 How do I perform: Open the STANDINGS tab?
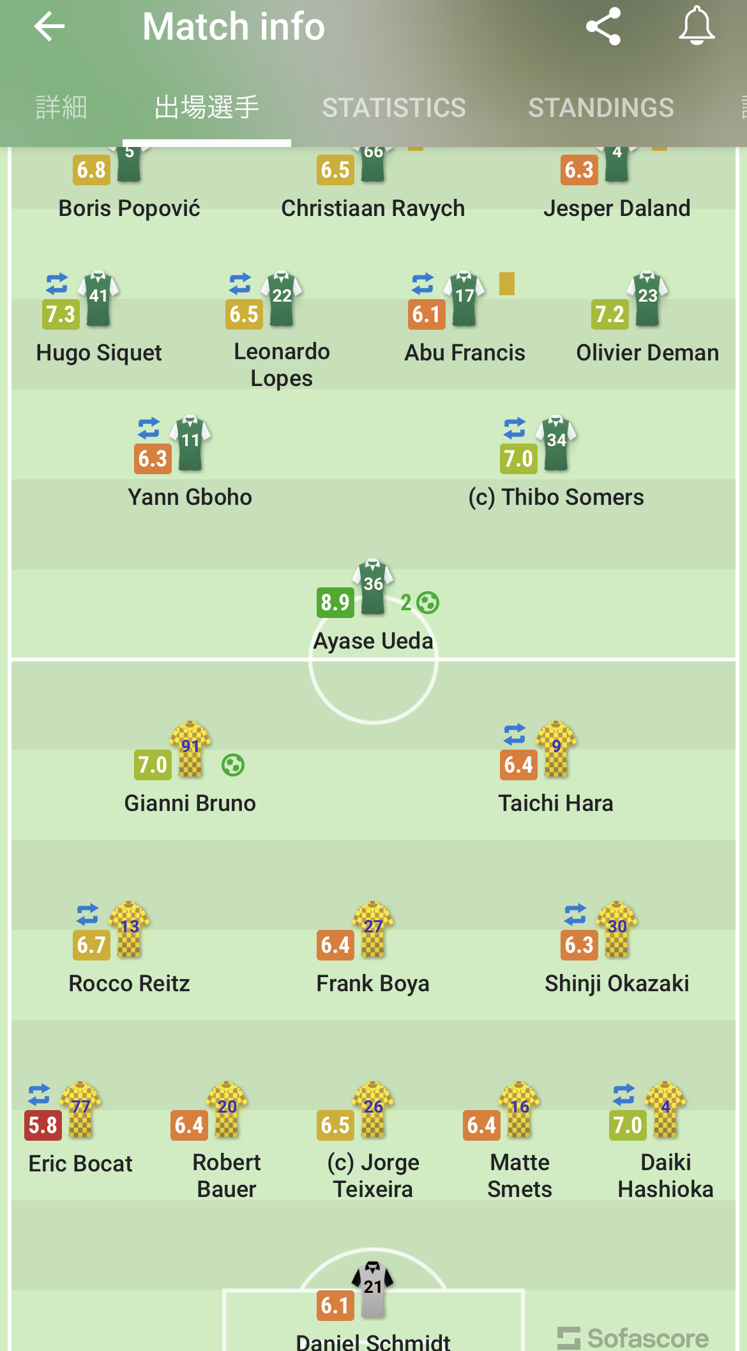[601, 107]
